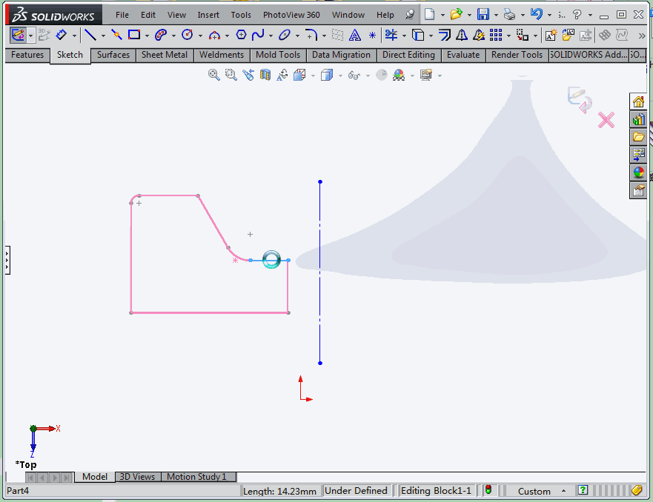The width and height of the screenshot is (653, 502).
Task: Open the Display Style cube icon
Action: [x=327, y=75]
